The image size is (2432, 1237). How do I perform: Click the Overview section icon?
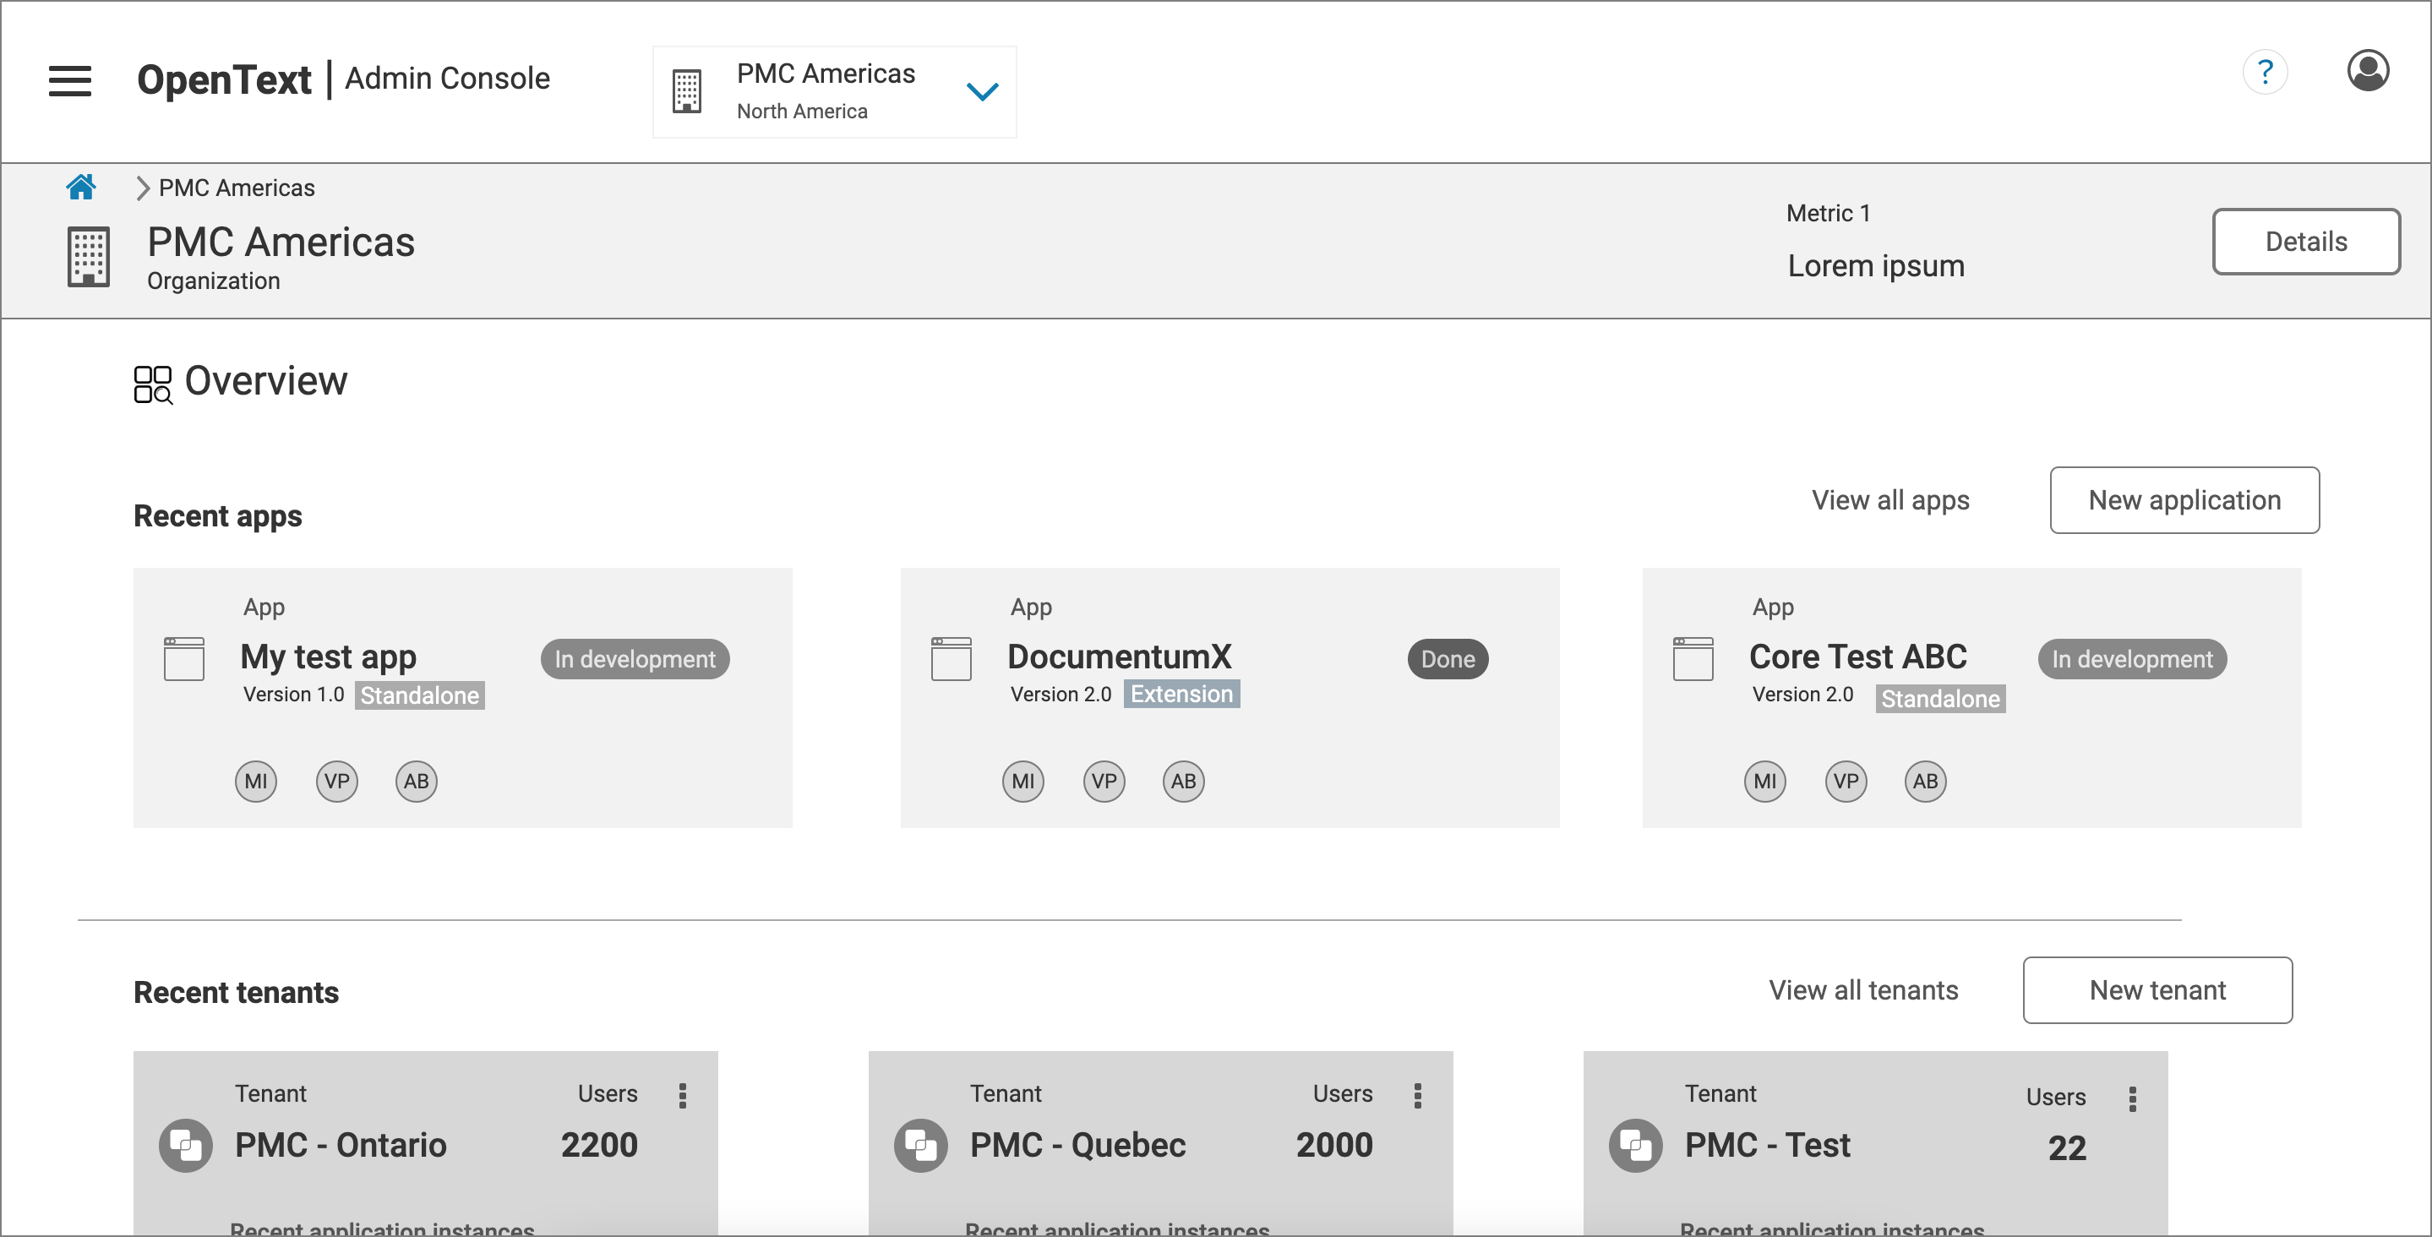pos(153,384)
